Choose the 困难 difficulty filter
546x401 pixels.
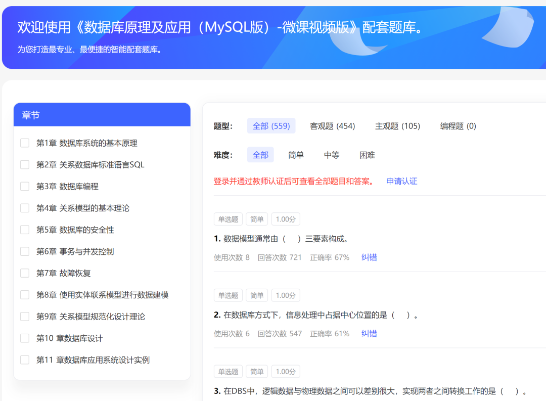pos(367,155)
